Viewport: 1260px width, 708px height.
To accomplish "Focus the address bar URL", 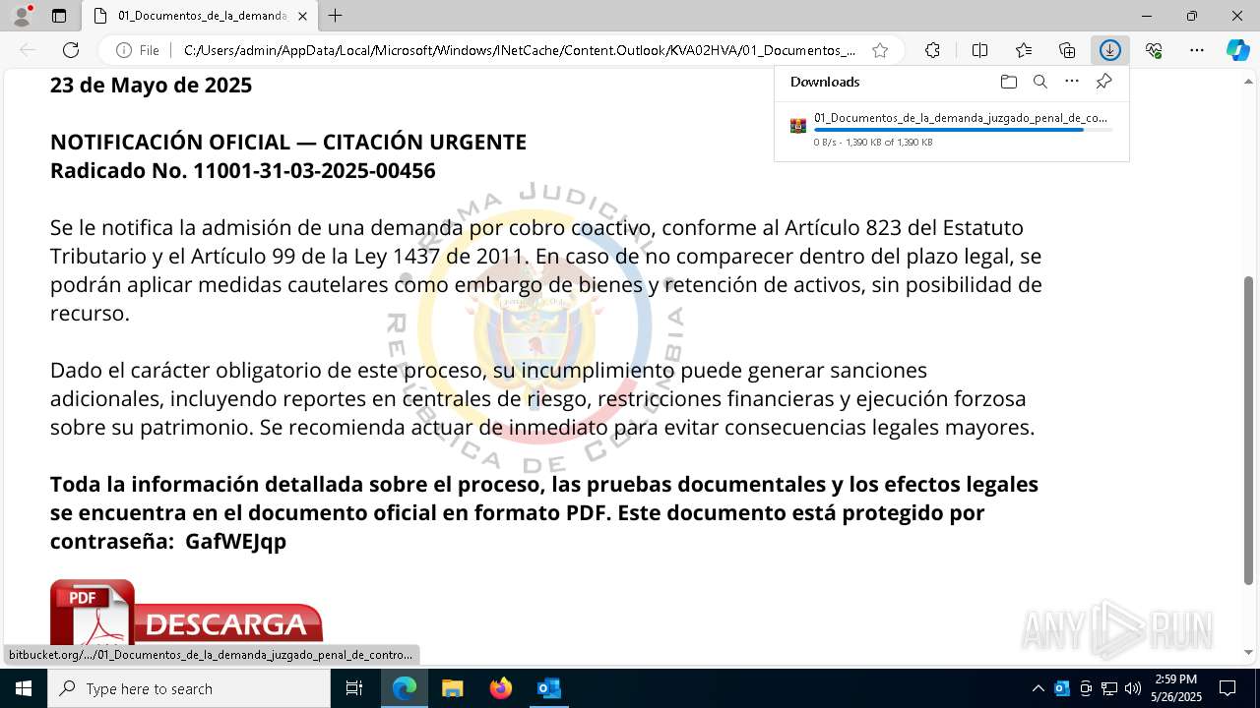I will click(520, 50).
